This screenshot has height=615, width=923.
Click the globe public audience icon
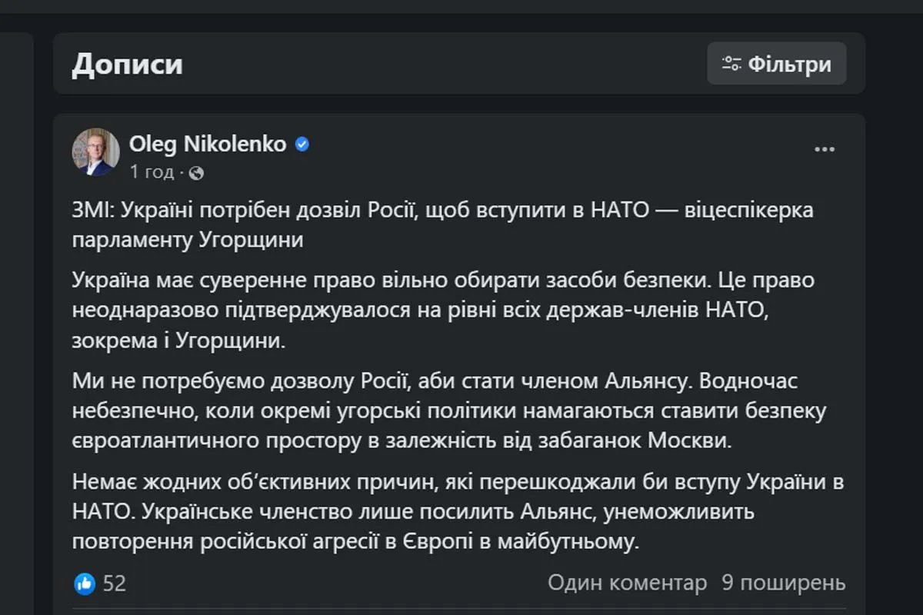196,173
